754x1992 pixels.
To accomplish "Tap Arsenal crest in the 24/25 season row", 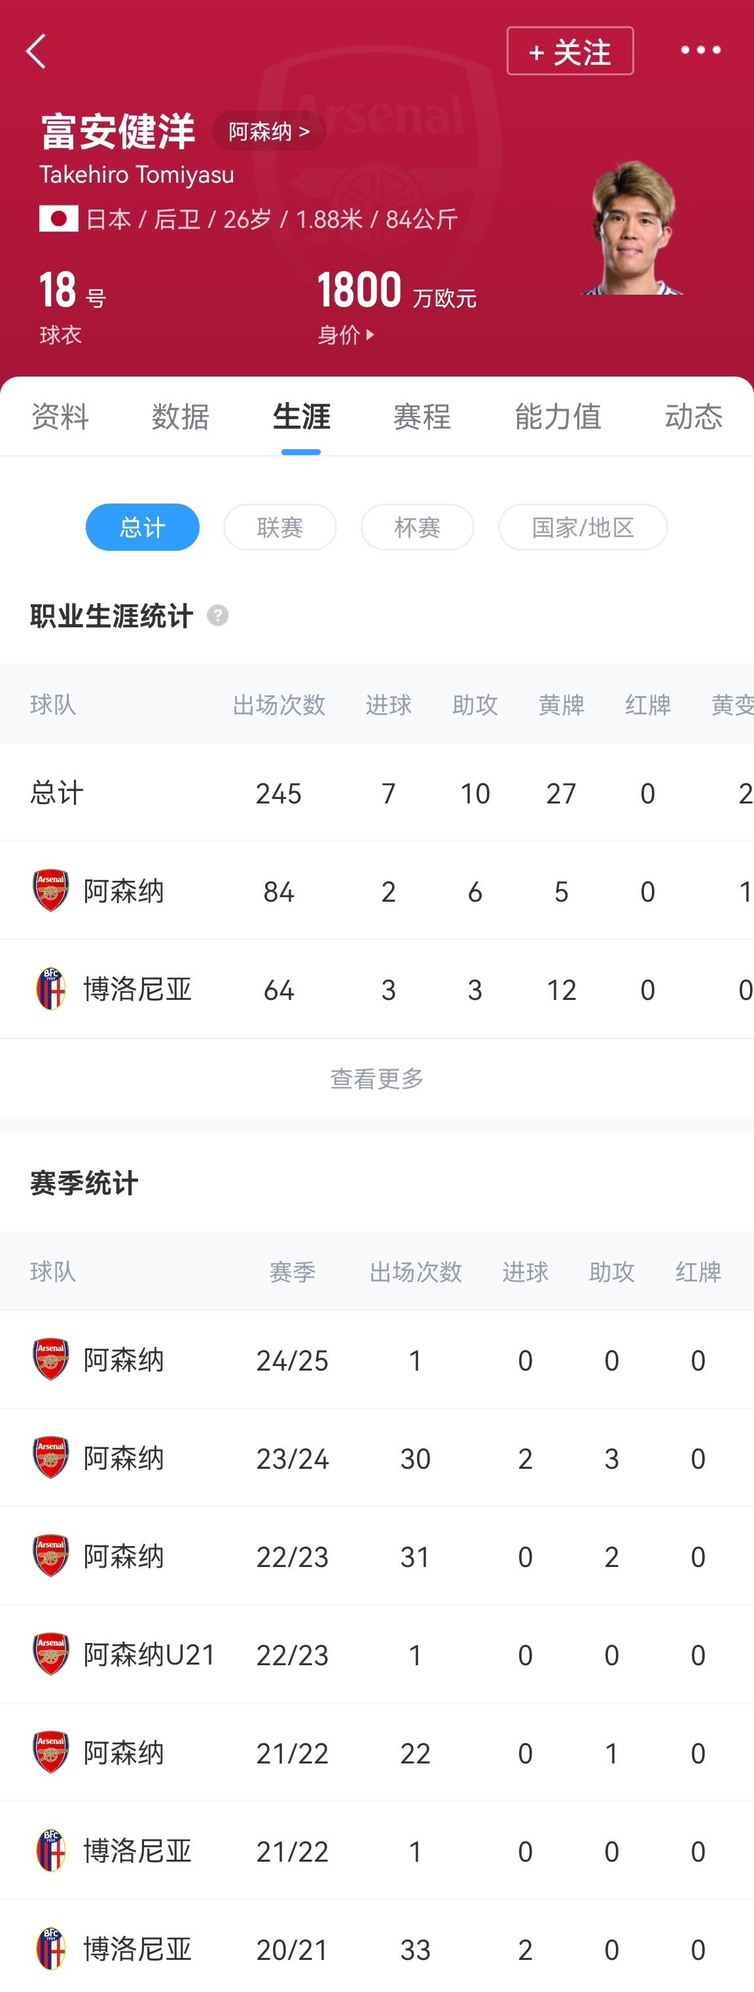I will [51, 1359].
